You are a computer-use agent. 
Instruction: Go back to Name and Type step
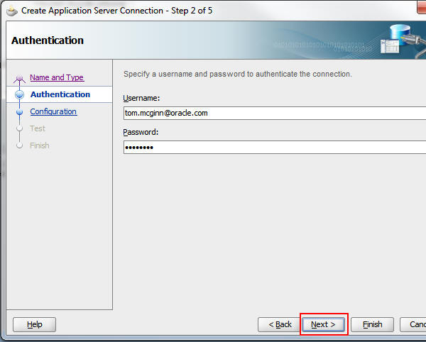point(57,77)
